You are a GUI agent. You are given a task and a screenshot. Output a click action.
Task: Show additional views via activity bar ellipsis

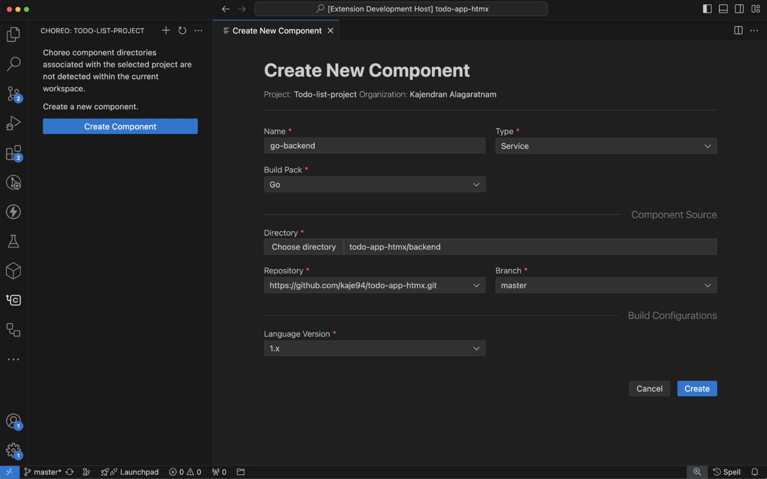tap(14, 359)
